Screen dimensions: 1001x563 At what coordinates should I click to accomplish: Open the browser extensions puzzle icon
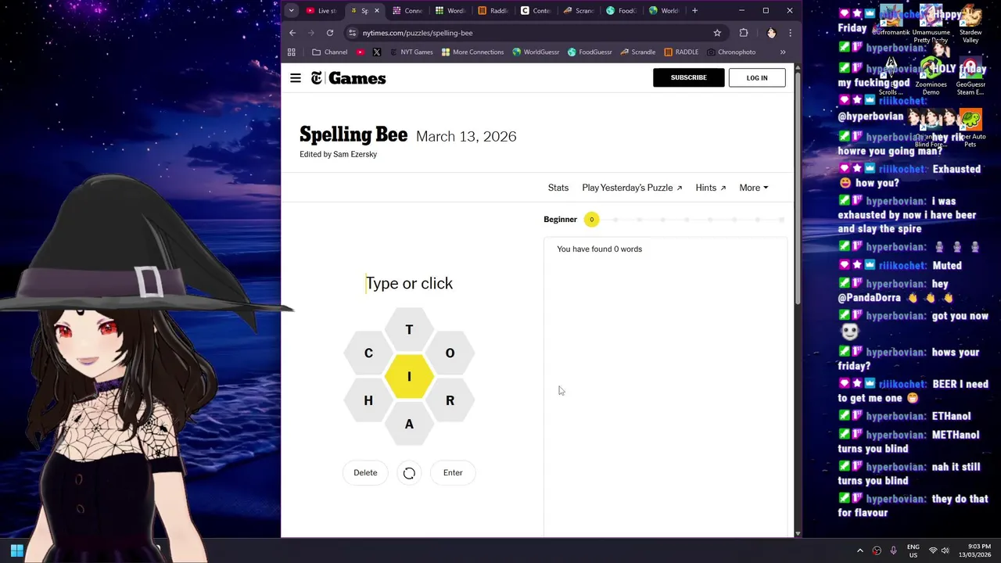pyautogui.click(x=744, y=33)
